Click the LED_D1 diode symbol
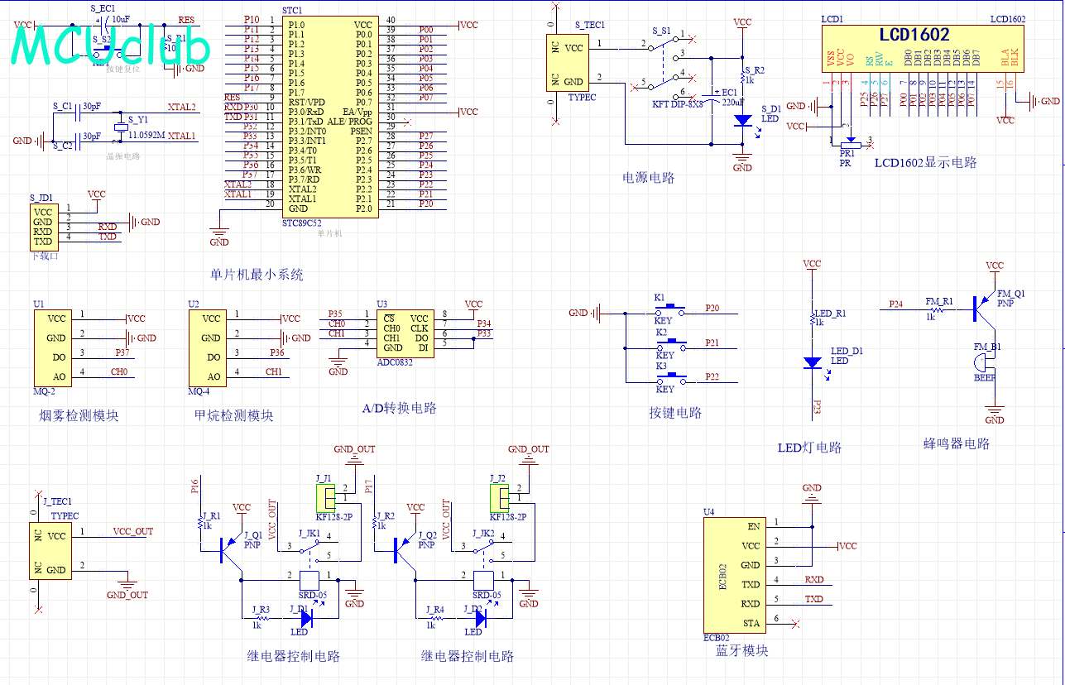This screenshot has width=1065, height=685. tap(813, 362)
